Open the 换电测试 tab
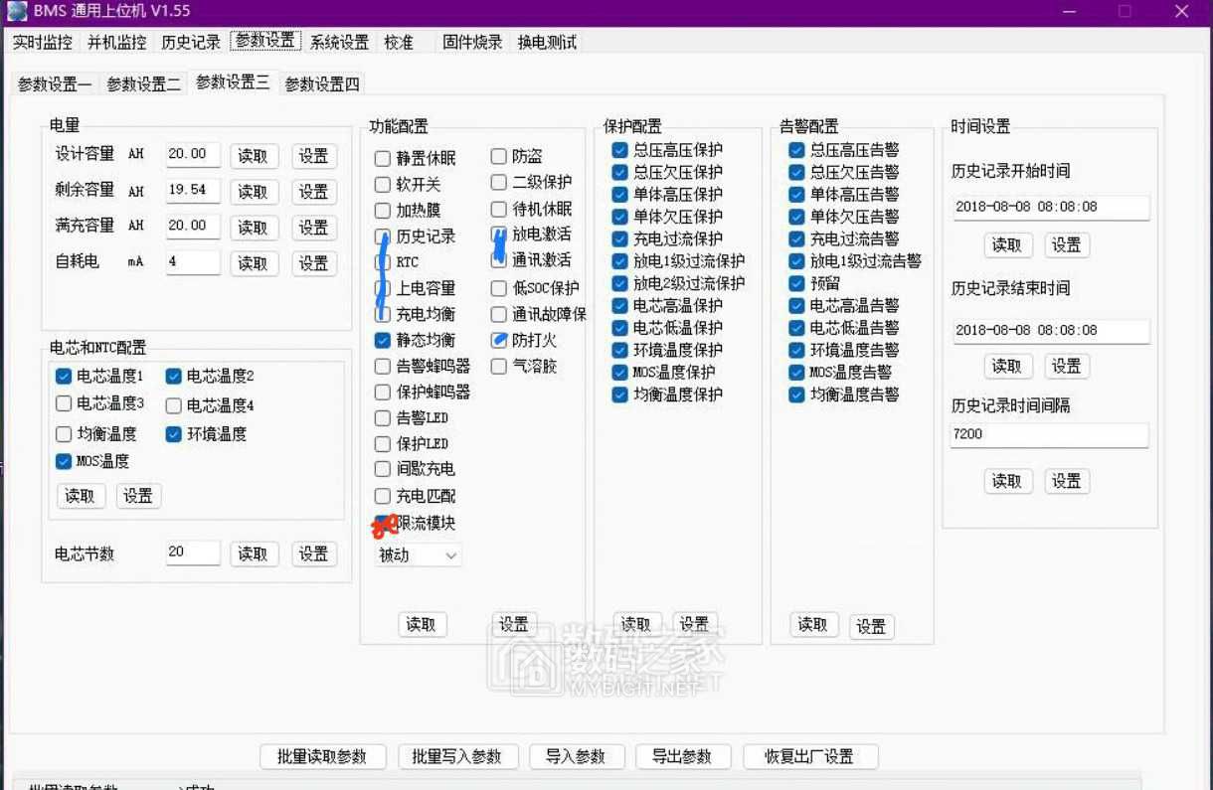This screenshot has width=1213, height=790. [x=547, y=42]
